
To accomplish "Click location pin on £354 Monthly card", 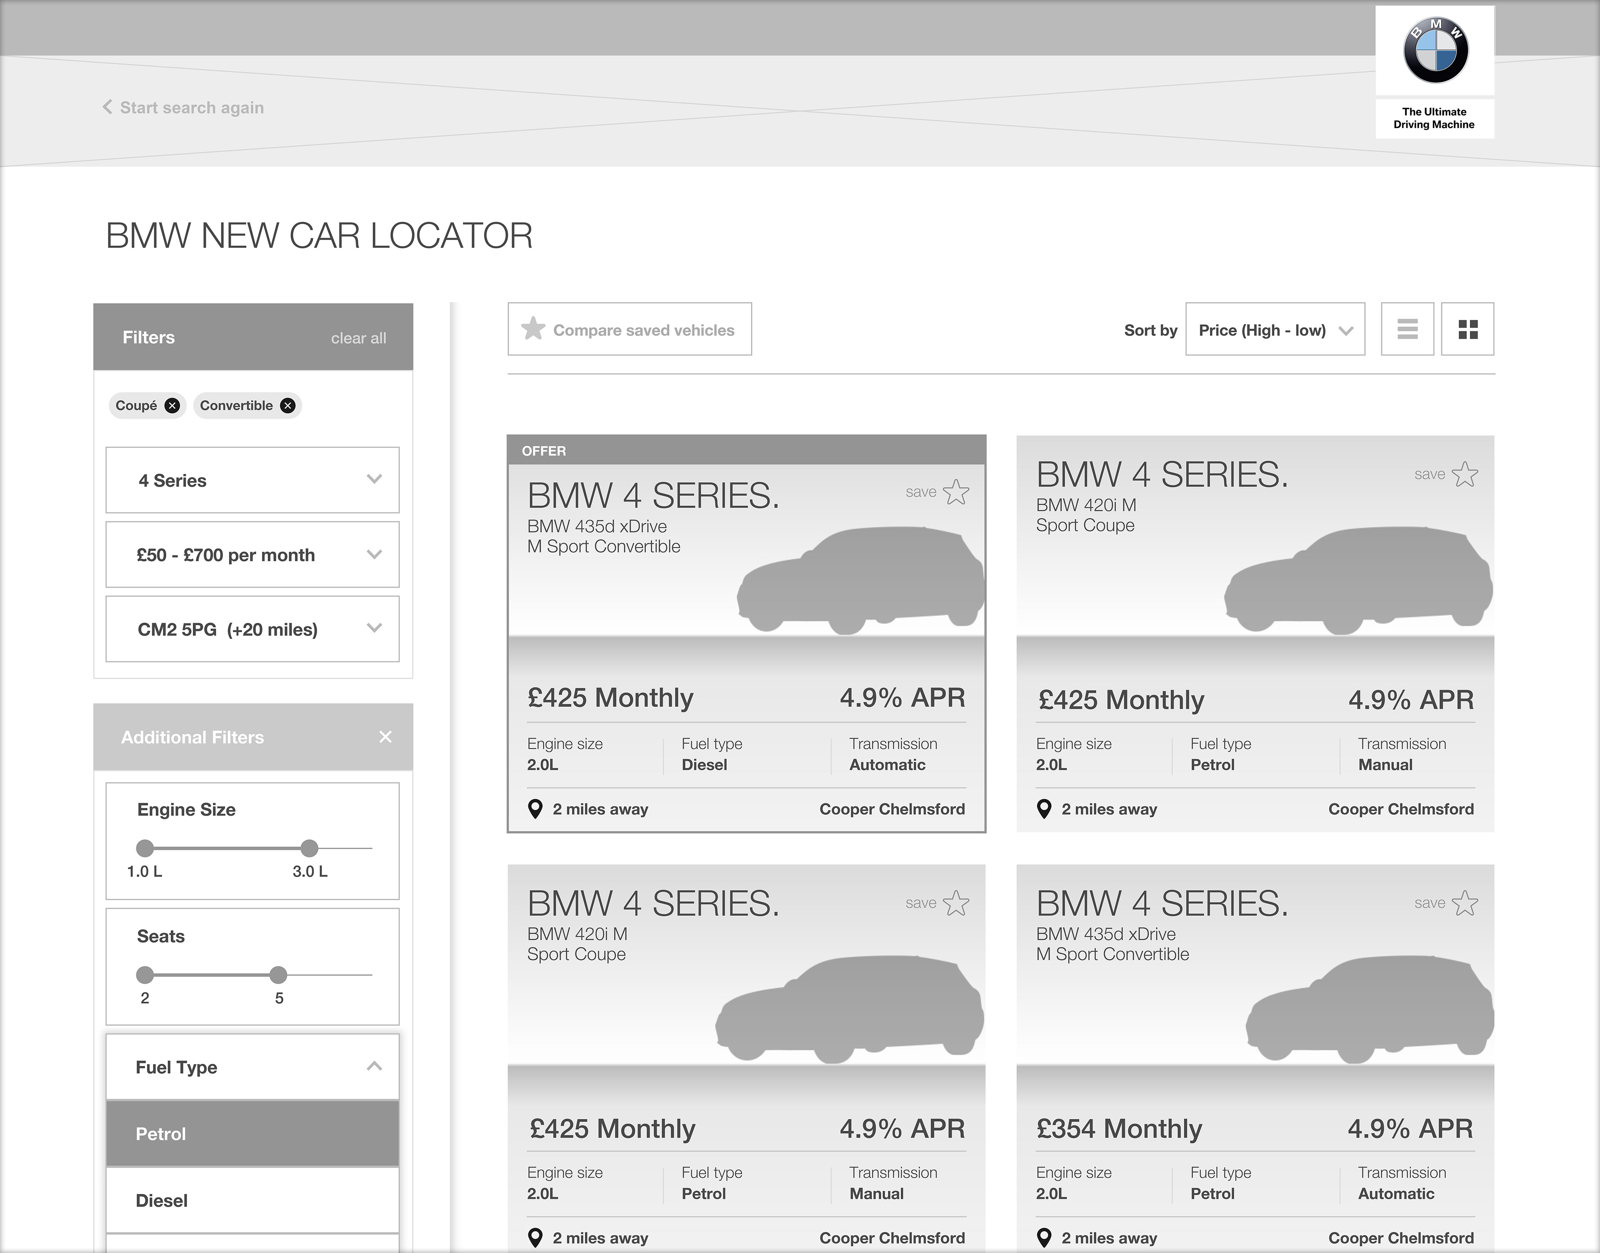I will (1044, 1238).
